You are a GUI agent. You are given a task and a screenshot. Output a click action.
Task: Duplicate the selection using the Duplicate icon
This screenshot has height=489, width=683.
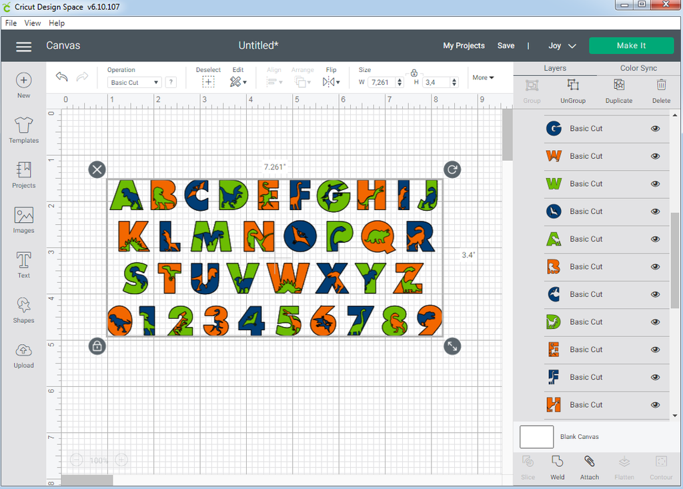618,91
